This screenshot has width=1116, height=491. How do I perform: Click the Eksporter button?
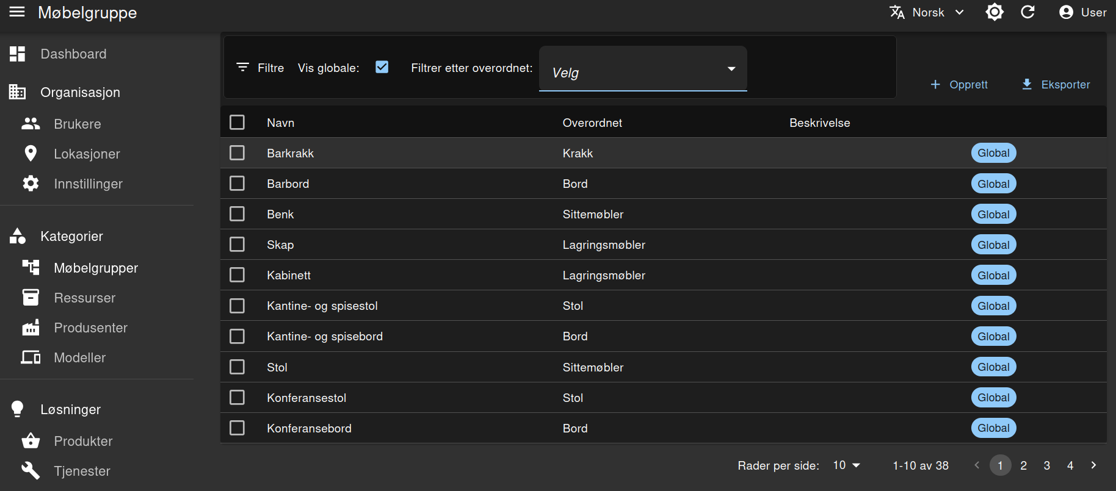(1056, 85)
